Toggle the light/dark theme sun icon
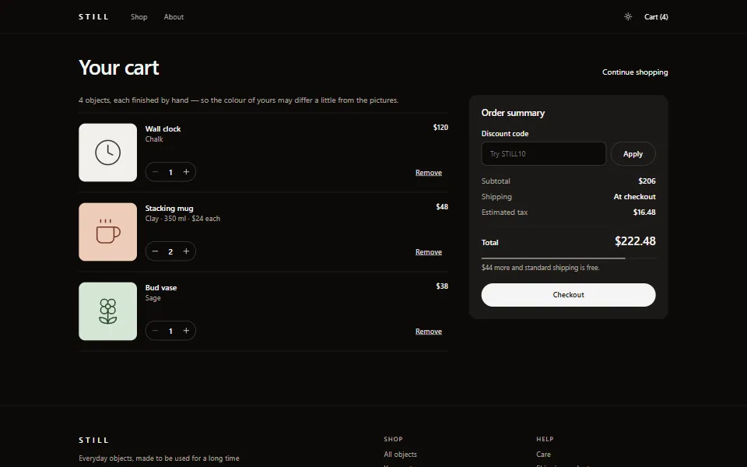The height and width of the screenshot is (467, 747). [x=628, y=16]
